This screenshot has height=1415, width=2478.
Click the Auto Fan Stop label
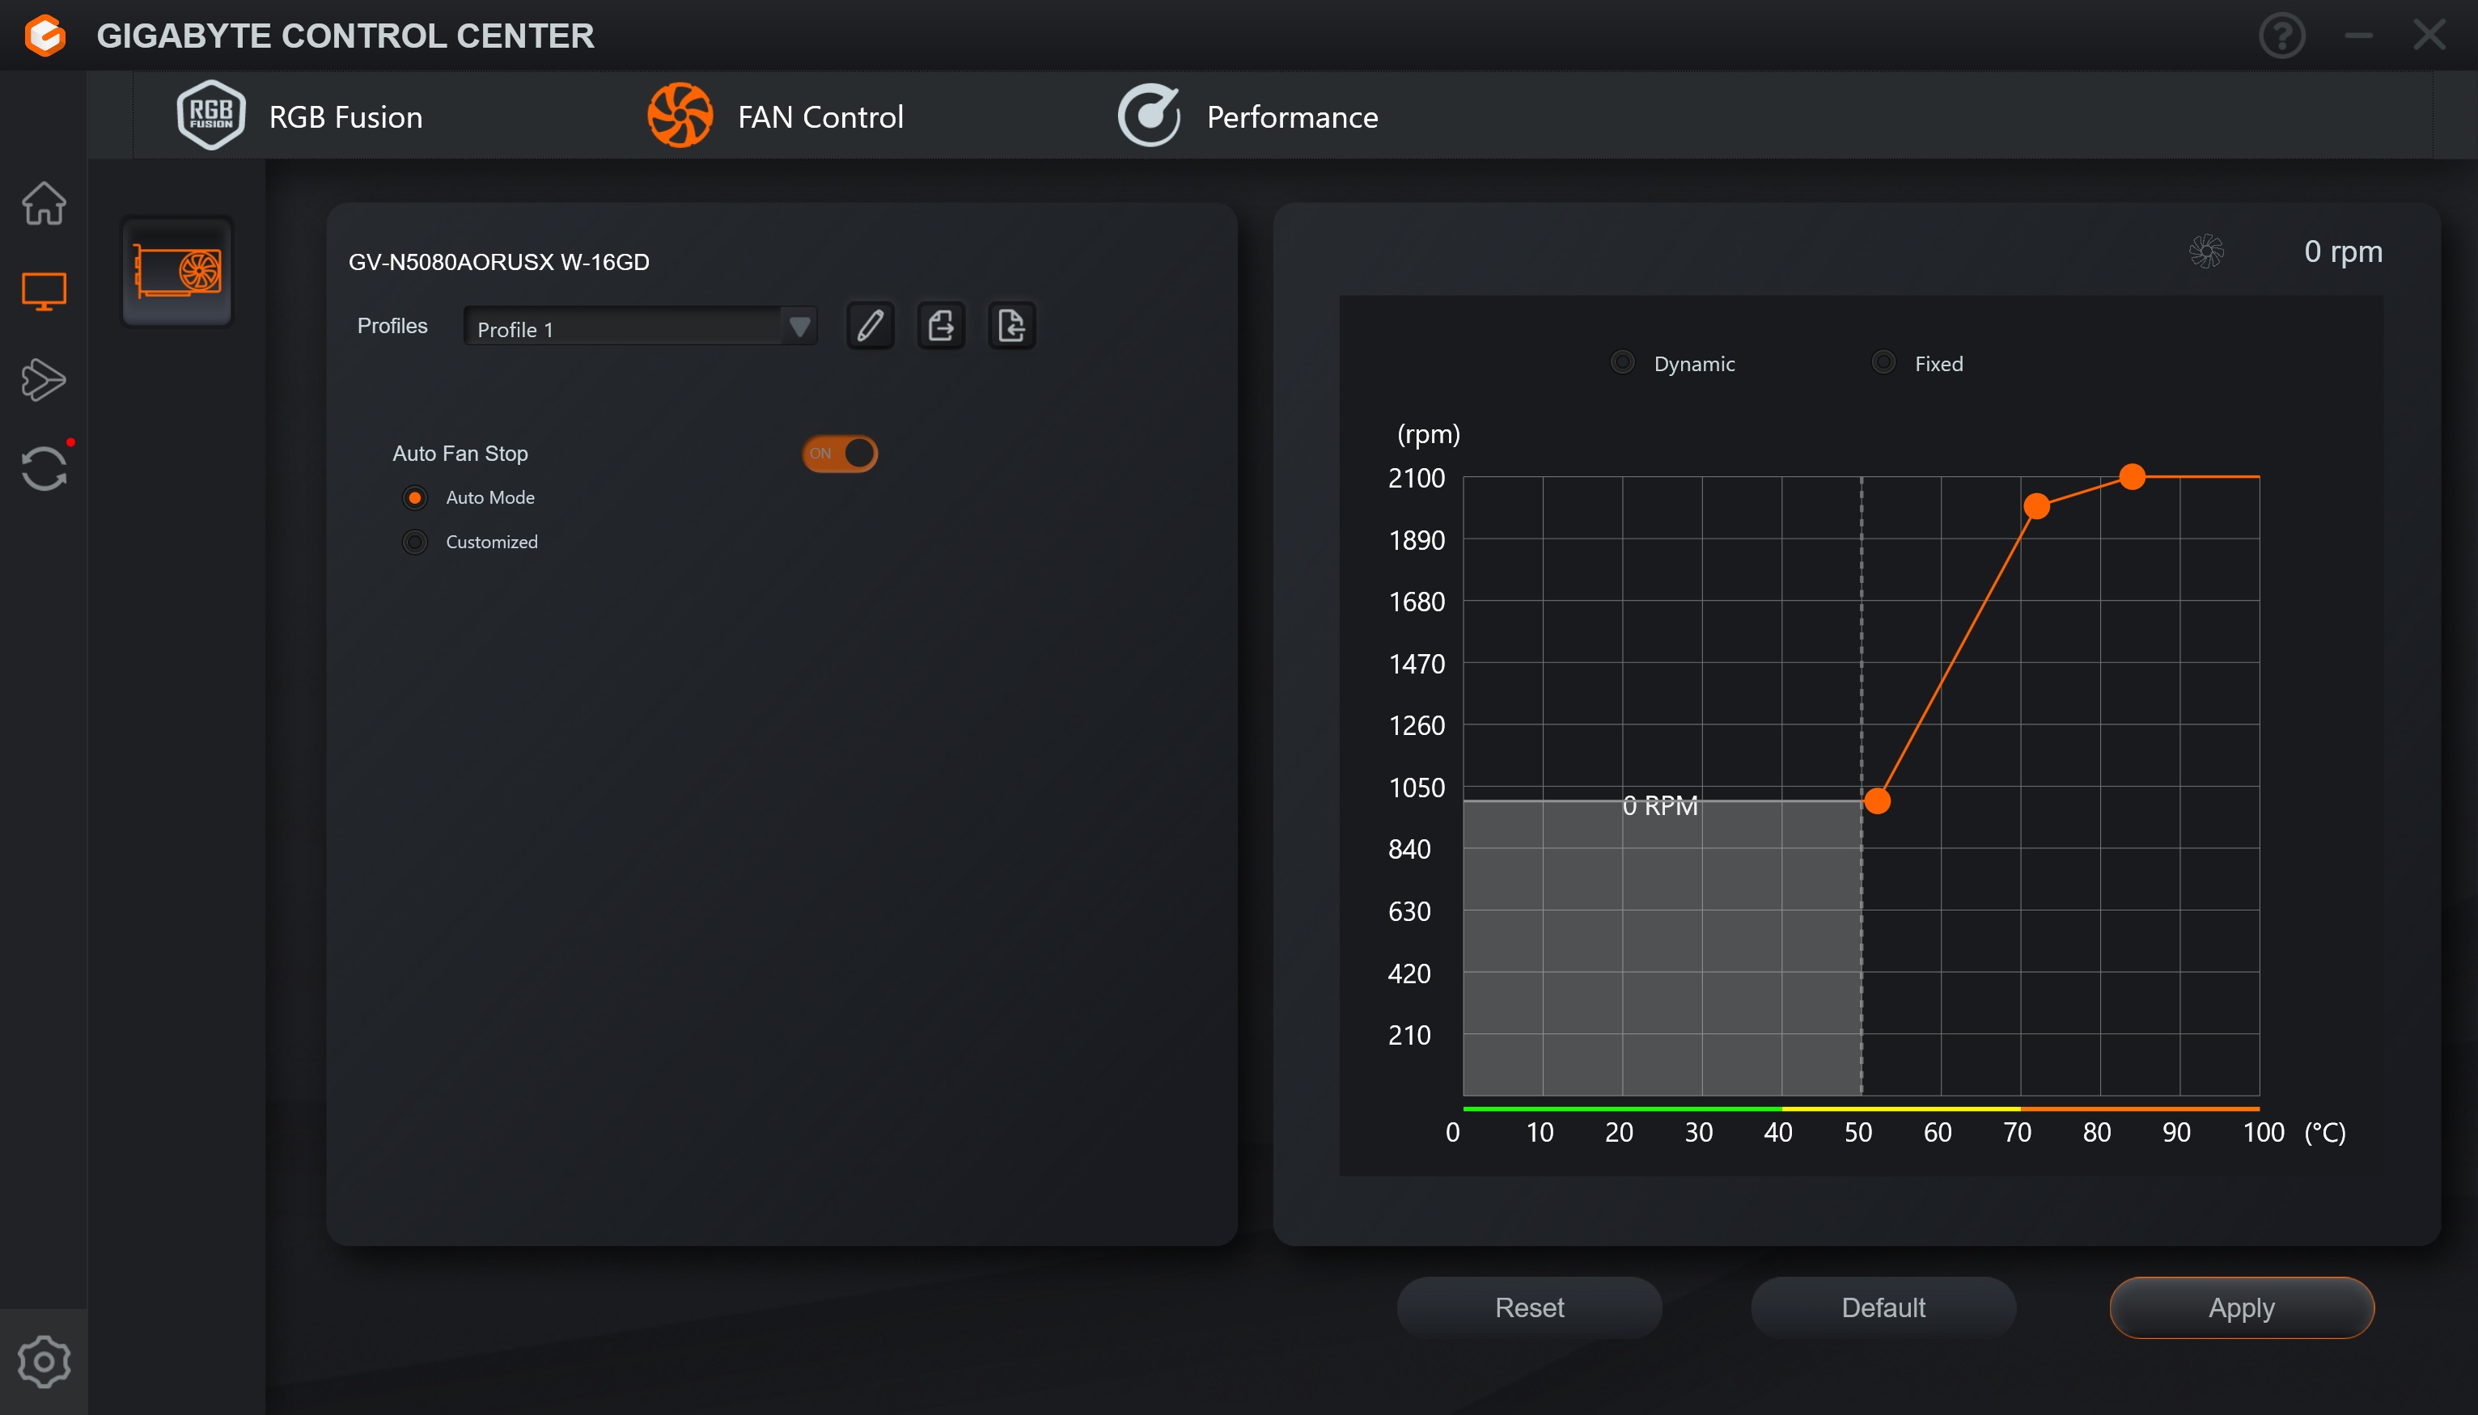460,454
